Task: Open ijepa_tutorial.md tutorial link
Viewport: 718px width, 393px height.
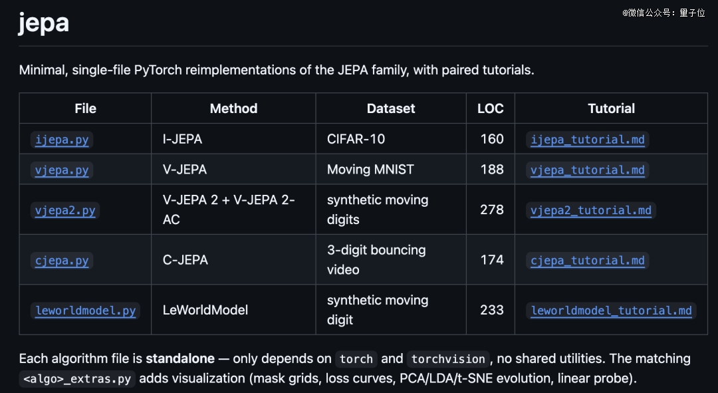Action: click(588, 140)
